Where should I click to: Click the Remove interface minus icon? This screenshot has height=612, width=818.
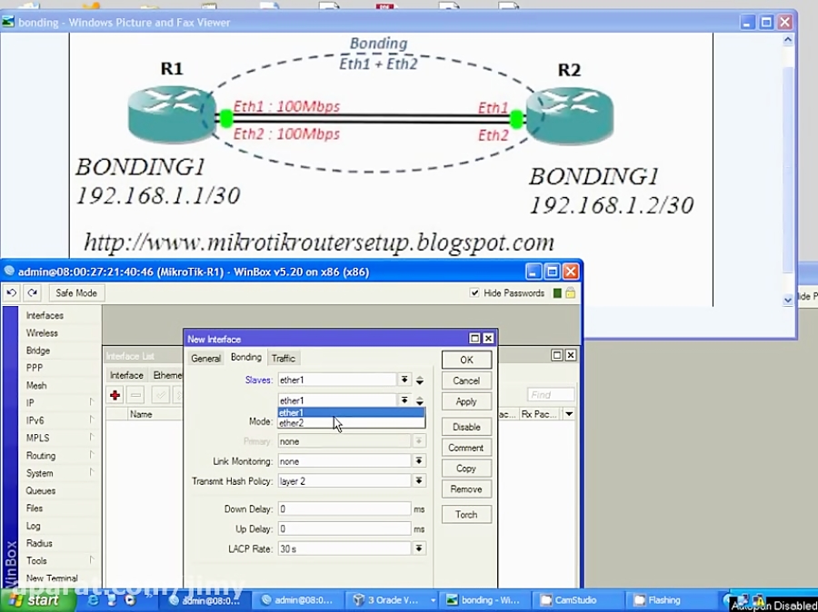[135, 395]
